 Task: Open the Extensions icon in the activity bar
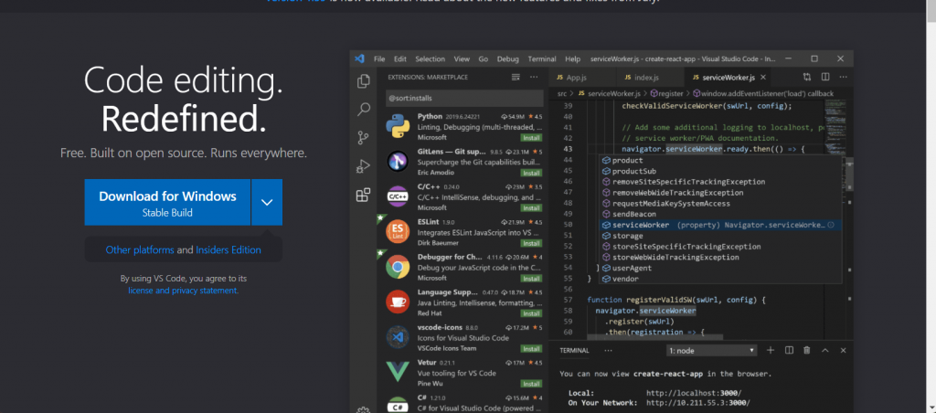tap(363, 196)
